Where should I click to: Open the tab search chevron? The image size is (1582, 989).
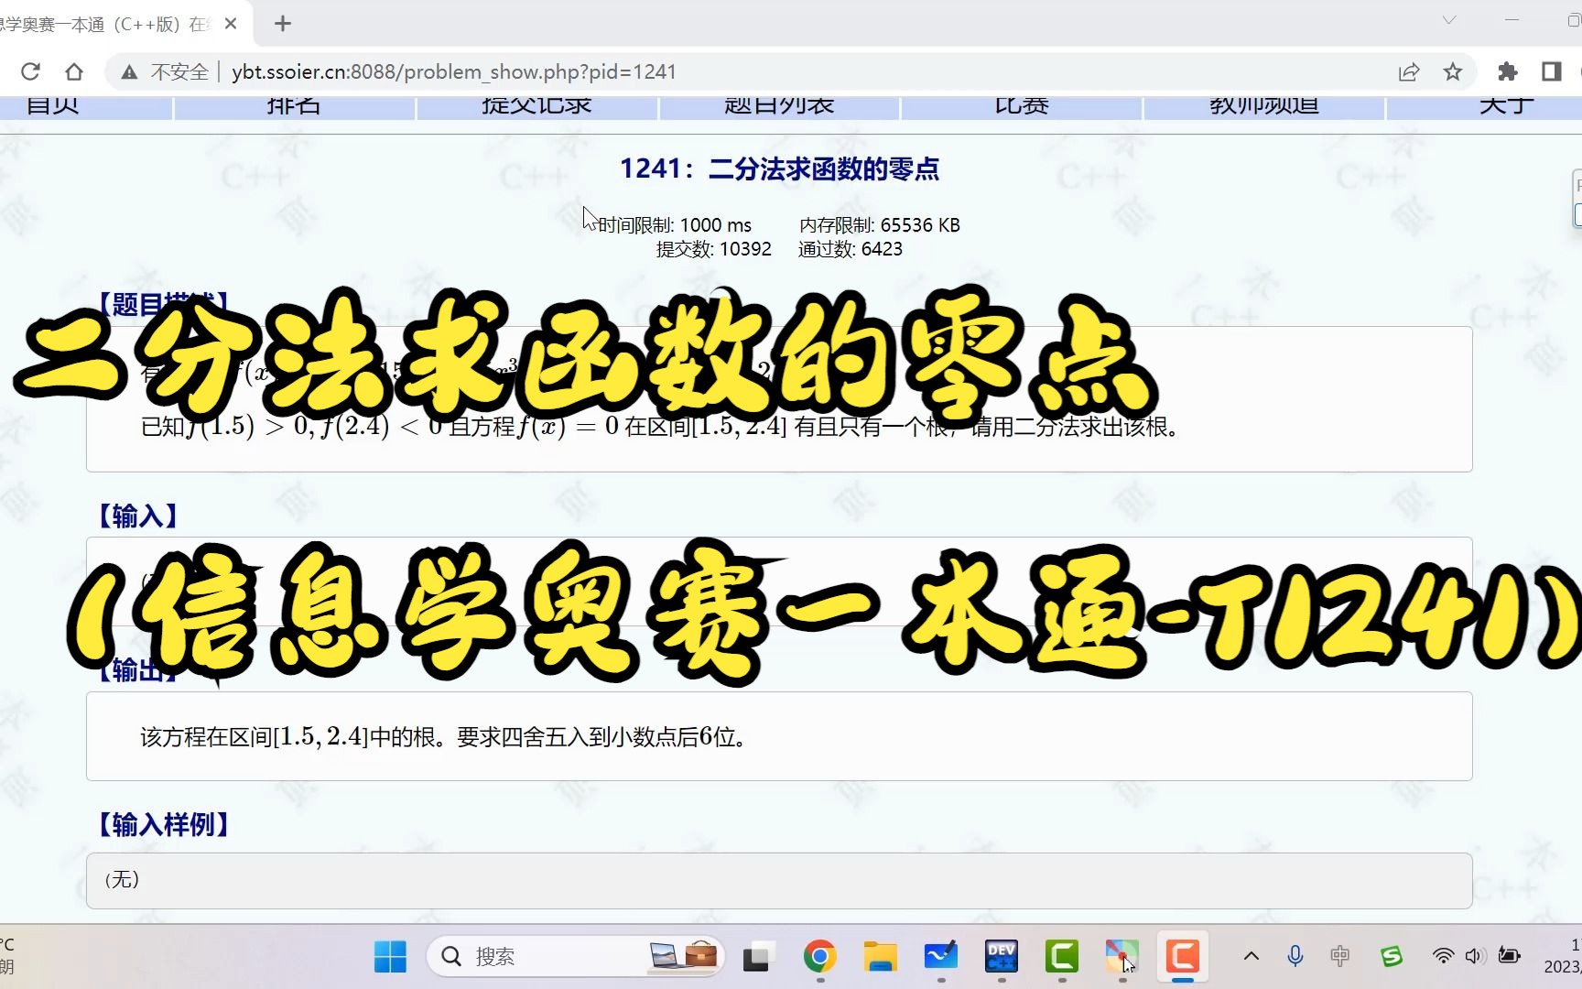1448,18
